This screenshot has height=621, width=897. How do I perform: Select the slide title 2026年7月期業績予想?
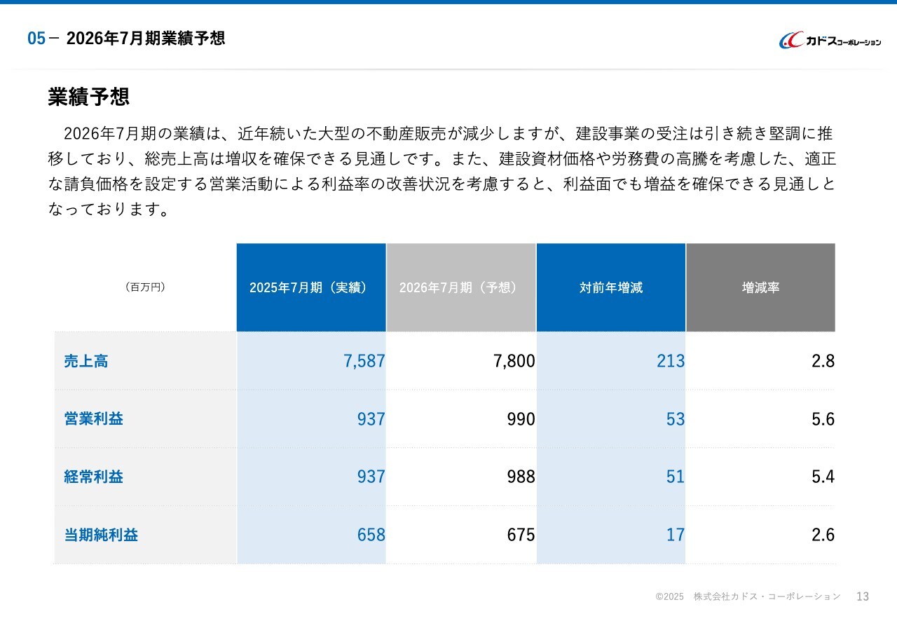tap(146, 38)
